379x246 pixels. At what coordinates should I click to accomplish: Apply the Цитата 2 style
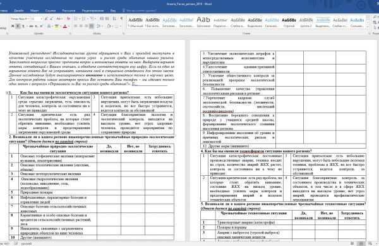click(x=306, y=22)
